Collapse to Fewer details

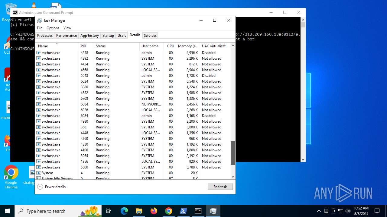pyautogui.click(x=51, y=187)
